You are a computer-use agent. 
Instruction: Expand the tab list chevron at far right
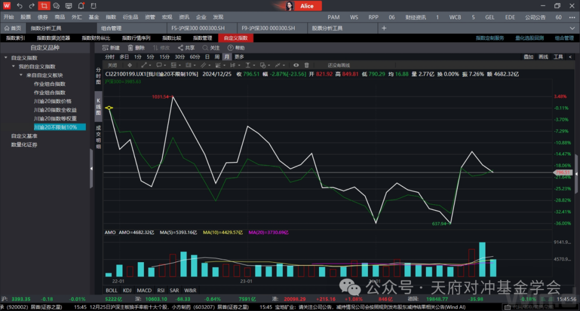[x=573, y=28]
